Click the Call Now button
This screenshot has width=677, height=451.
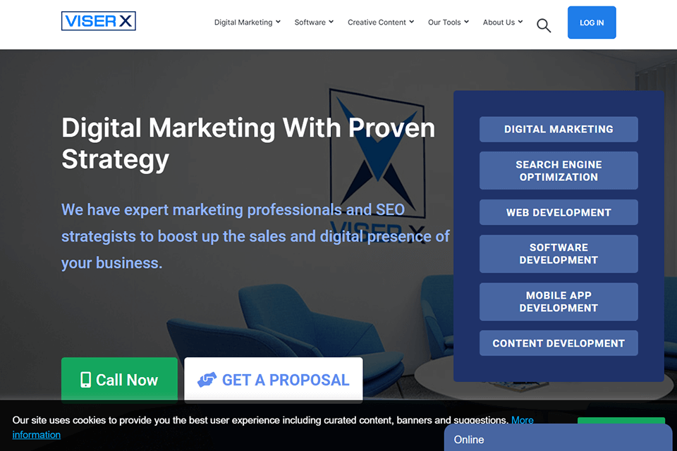[119, 380]
